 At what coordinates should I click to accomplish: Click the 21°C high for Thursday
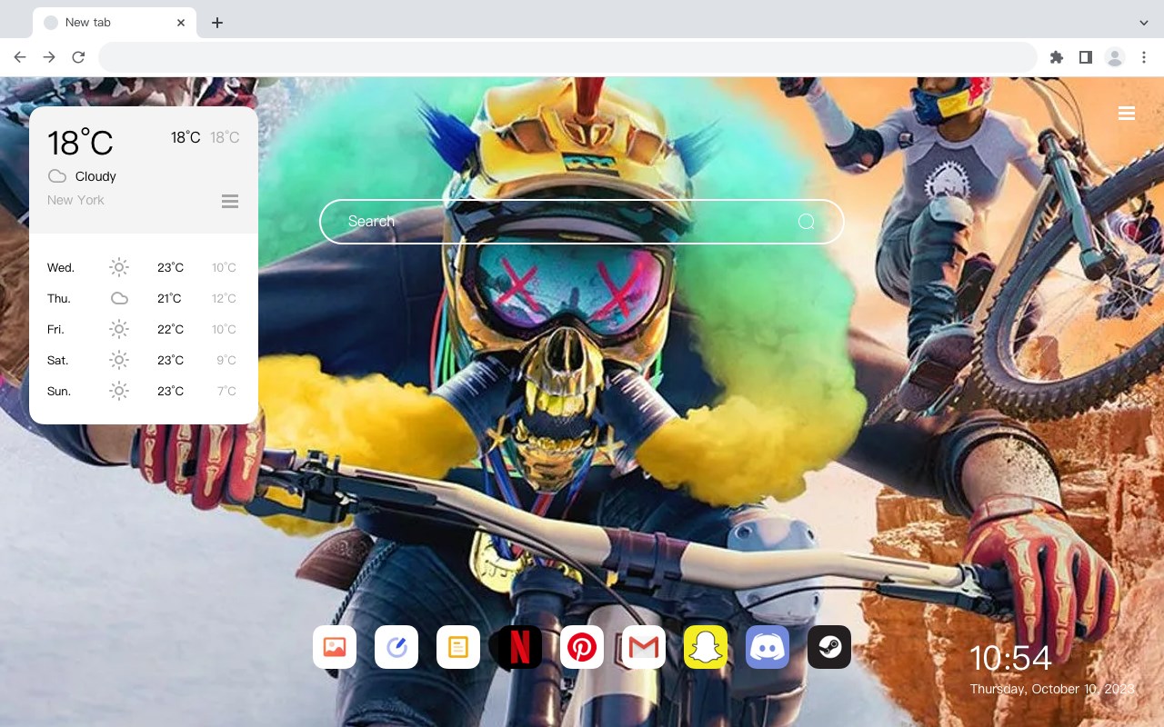169,299
